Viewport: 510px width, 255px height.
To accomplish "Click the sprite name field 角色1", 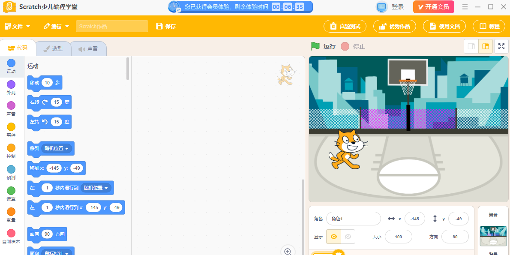I will [353, 219].
